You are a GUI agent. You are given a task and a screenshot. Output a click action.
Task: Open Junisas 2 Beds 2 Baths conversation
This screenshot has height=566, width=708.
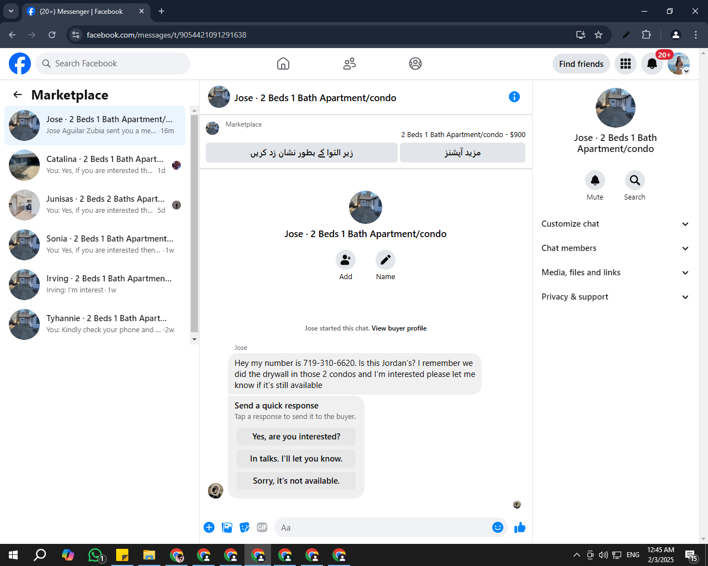pos(95,205)
